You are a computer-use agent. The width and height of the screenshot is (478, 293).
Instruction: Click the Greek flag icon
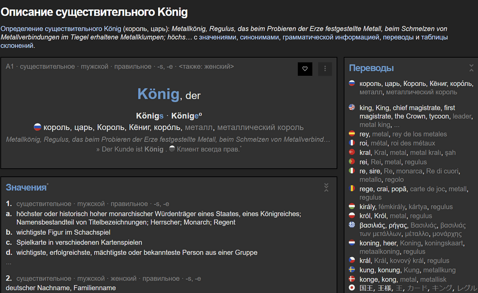[352, 225]
